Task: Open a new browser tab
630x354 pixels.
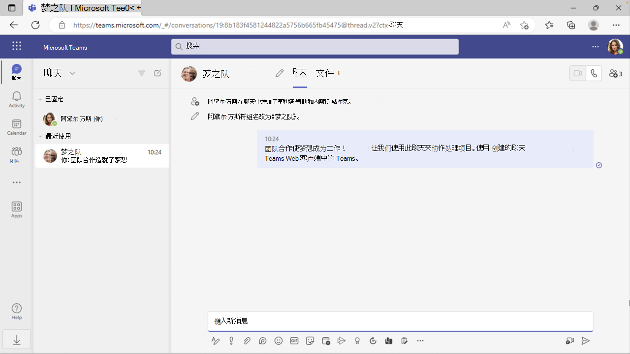Action: coord(139,8)
